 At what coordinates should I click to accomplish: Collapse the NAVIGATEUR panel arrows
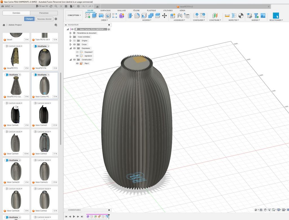(66, 25)
